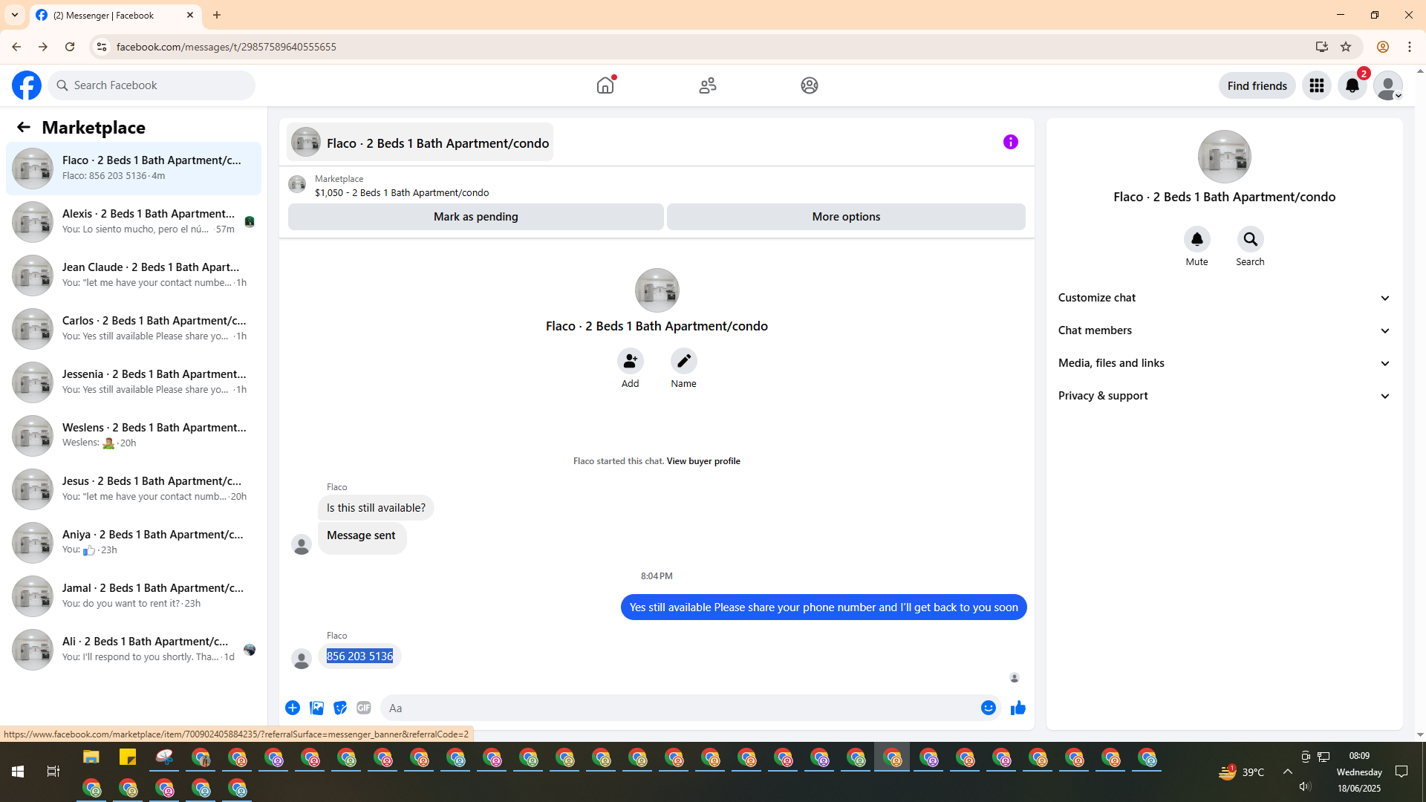Open the notifications bell

(x=1352, y=85)
